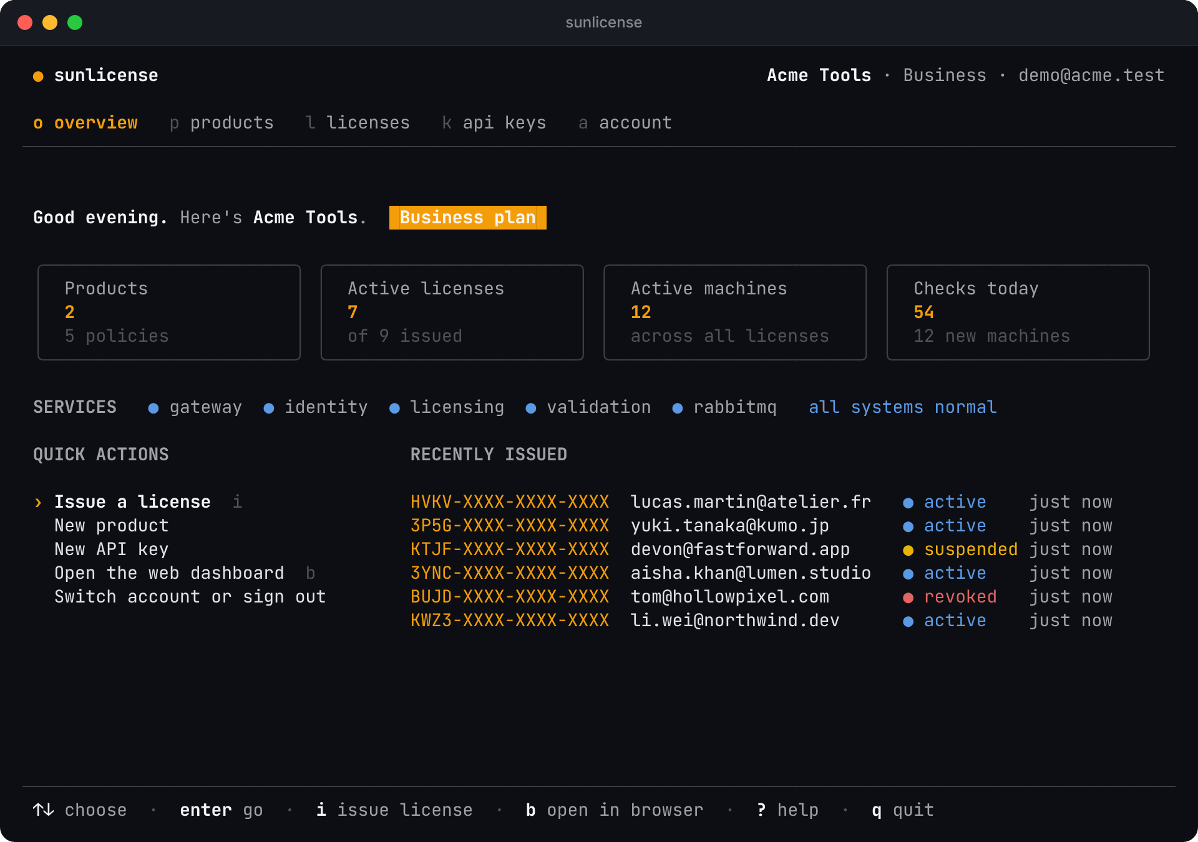Click the identity service status dot
1198x842 pixels.
pyautogui.click(x=269, y=409)
